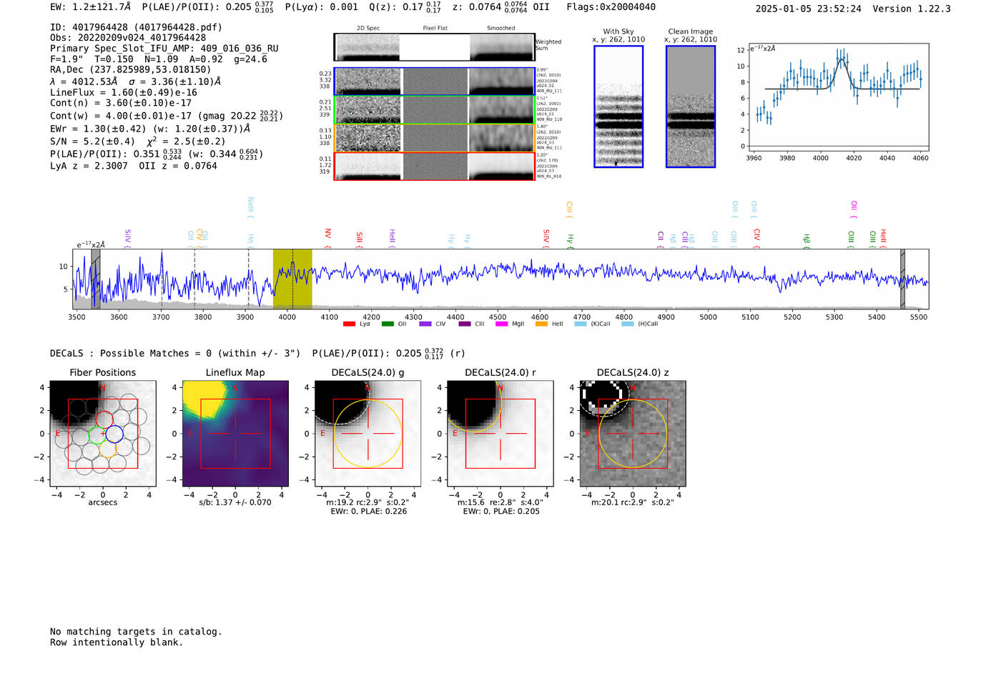
Task: Open the DECaLS(24.0) z image
Action: (x=633, y=434)
